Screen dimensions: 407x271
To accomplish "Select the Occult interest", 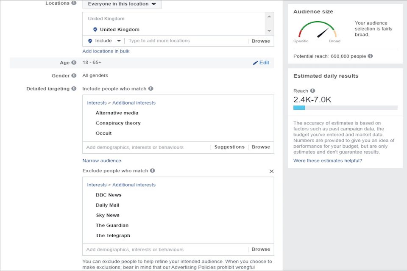I will pos(103,133).
